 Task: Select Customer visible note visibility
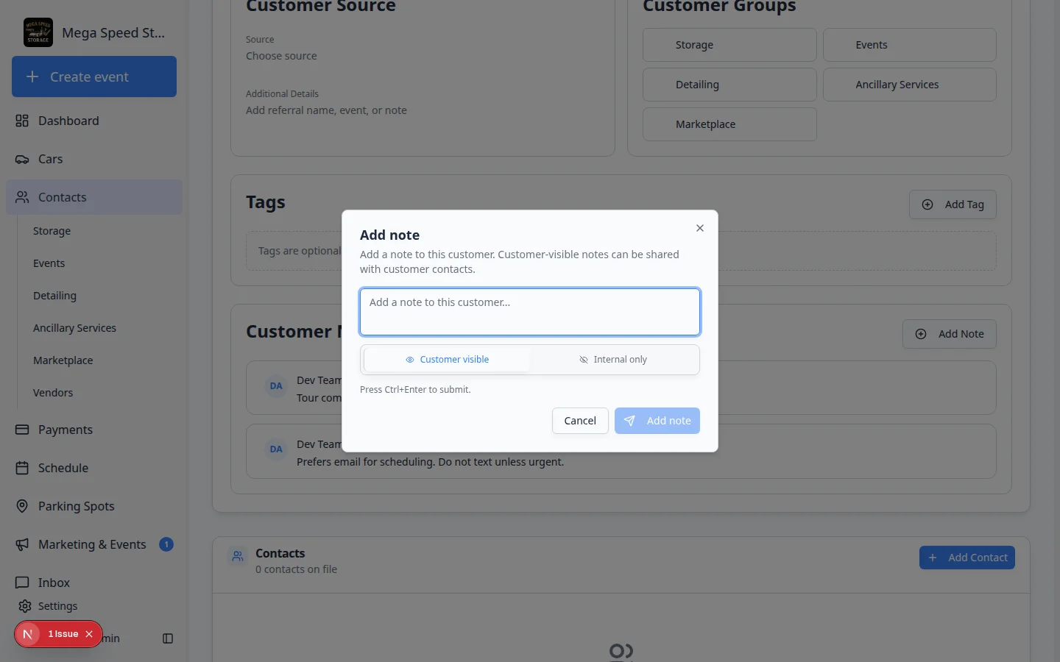(447, 360)
